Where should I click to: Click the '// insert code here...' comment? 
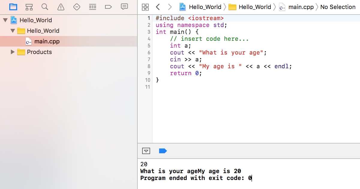(x=209, y=39)
